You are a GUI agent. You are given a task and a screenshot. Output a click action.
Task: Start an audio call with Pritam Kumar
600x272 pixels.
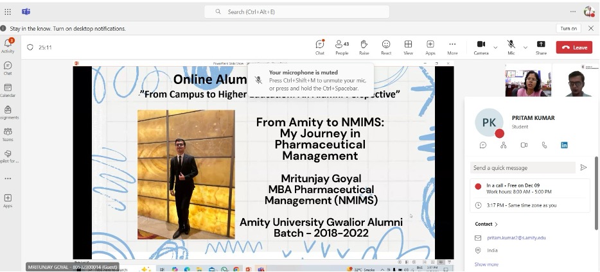tap(544, 145)
